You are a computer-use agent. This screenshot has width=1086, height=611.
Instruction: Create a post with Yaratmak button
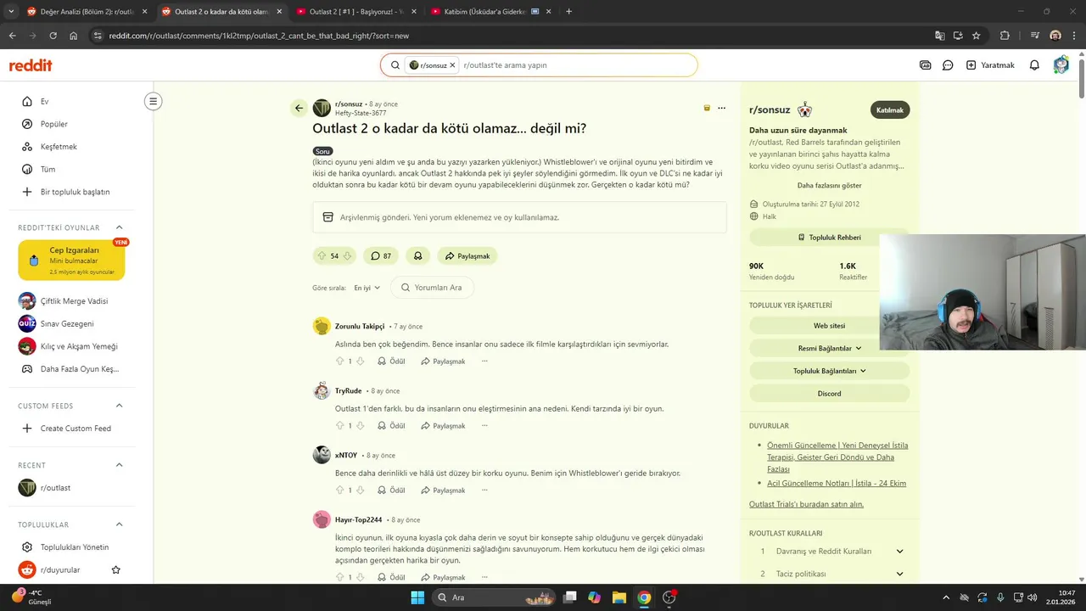990,65
